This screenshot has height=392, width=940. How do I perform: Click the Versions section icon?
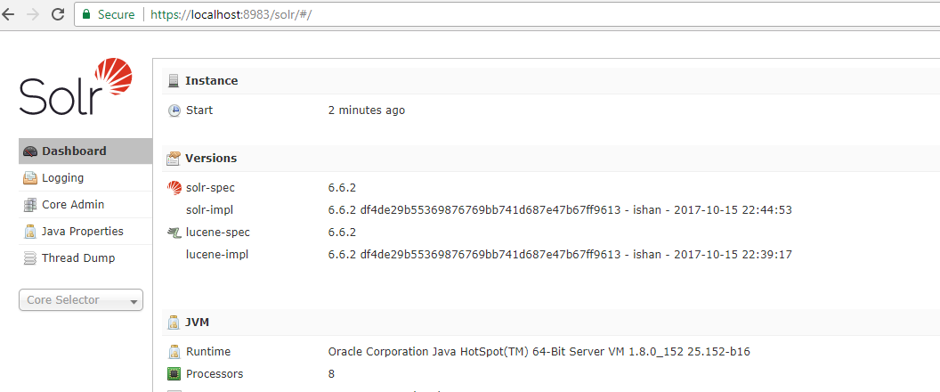[x=174, y=159]
